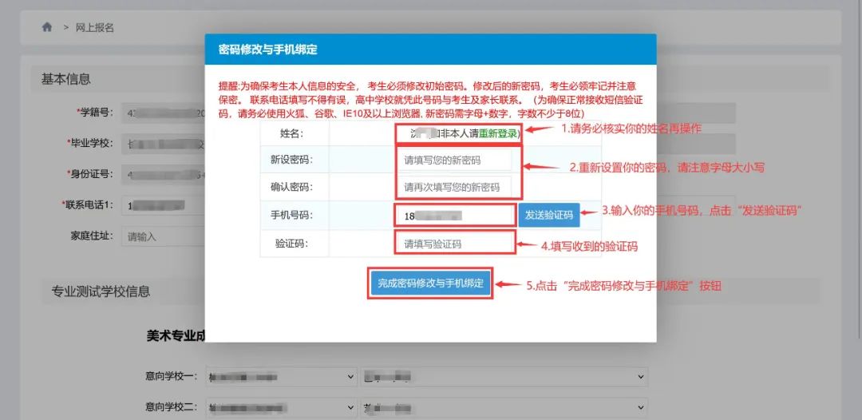Click the 密码修改与手机绑定 dialog title bar
The image size is (862, 420).
430,50
